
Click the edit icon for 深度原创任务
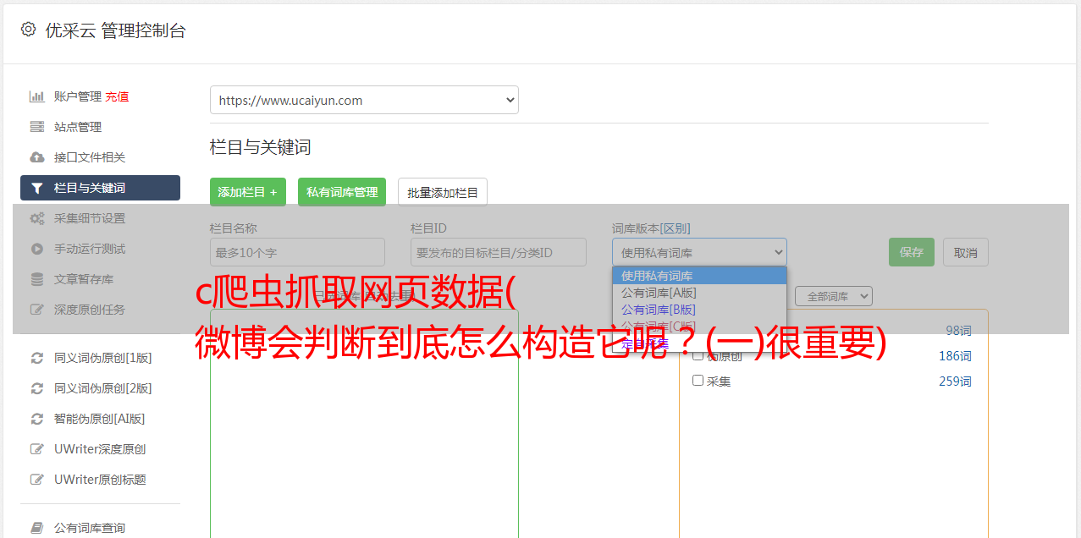(36, 310)
